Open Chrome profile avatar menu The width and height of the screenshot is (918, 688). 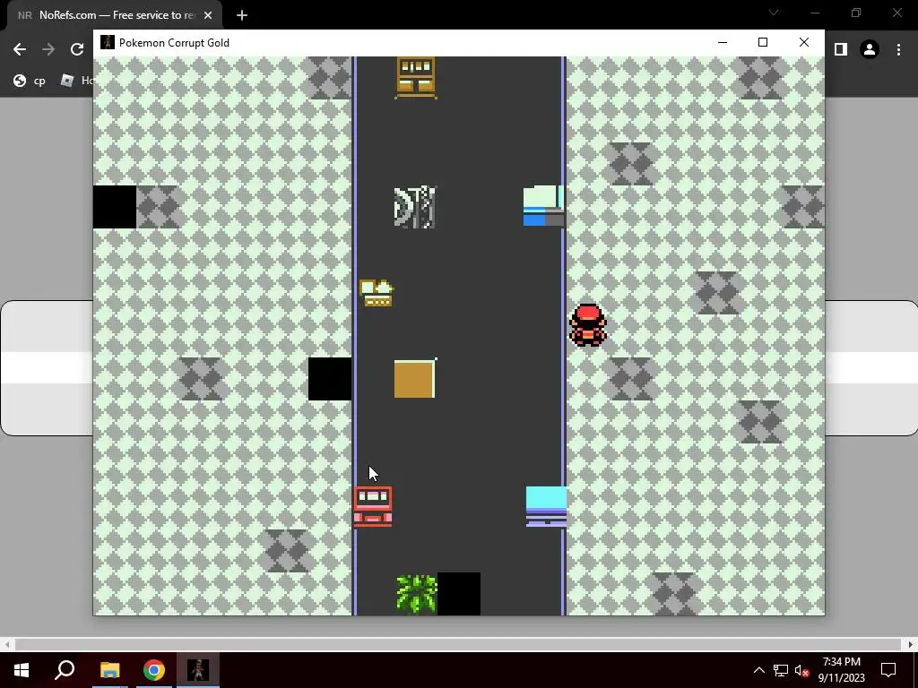click(870, 50)
